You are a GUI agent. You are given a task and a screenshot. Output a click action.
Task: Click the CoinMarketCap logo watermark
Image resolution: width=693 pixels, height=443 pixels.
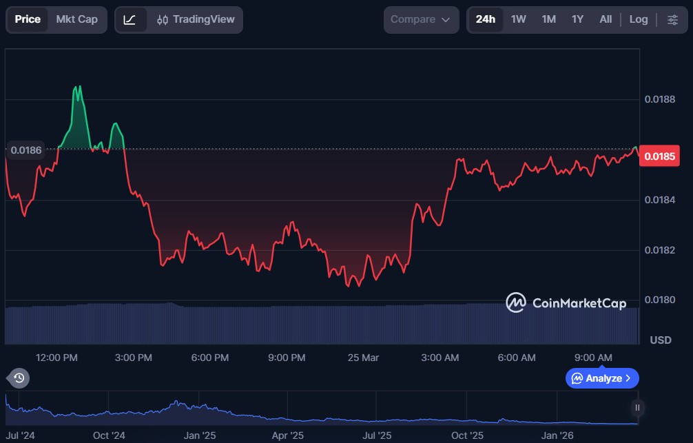(566, 302)
